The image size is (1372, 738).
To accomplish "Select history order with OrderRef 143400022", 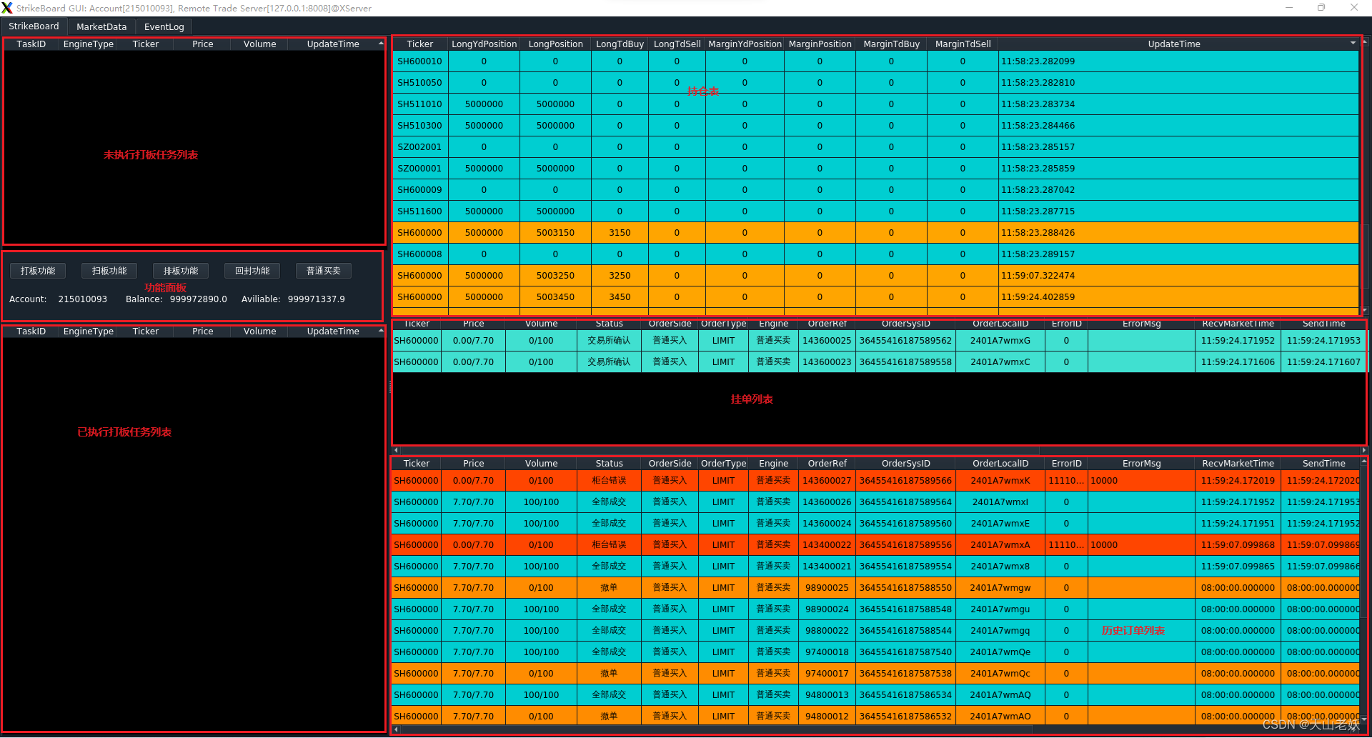I will pos(875,545).
